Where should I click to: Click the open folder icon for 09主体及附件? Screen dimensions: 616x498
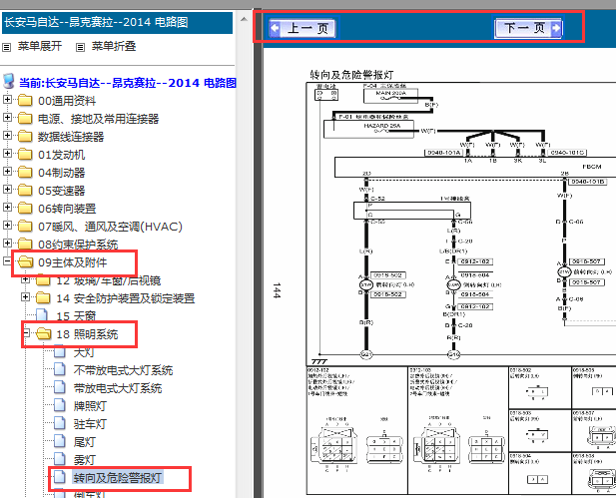(x=26, y=261)
